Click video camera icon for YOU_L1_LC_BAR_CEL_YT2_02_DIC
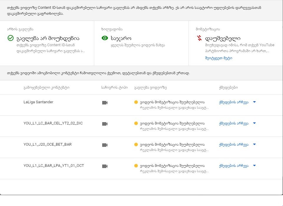 [105, 124]
